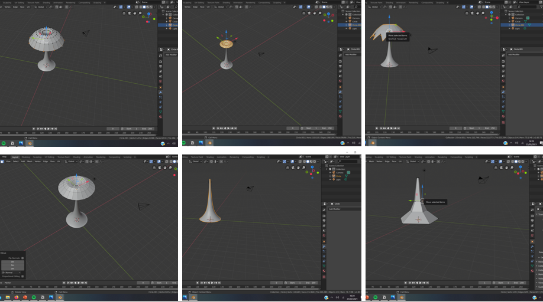The width and height of the screenshot is (543, 302).
Task: Open Object properties tab, jagged orange shade screenshot
Action: [503, 87]
